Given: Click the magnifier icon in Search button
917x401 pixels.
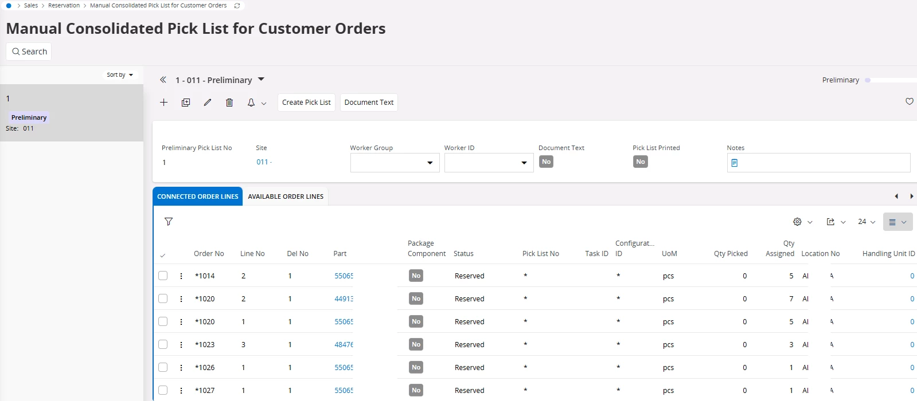Looking at the screenshot, I should (x=16, y=52).
